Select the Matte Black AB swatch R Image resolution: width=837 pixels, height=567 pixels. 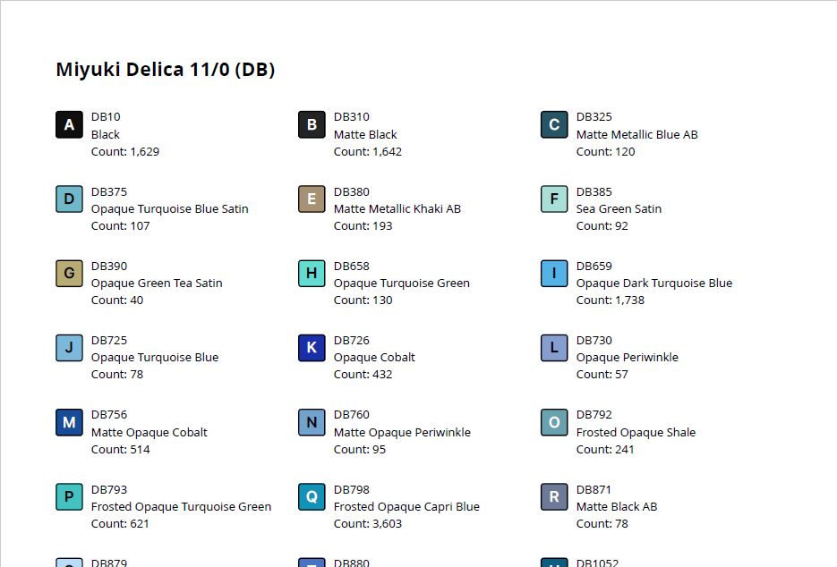click(554, 496)
